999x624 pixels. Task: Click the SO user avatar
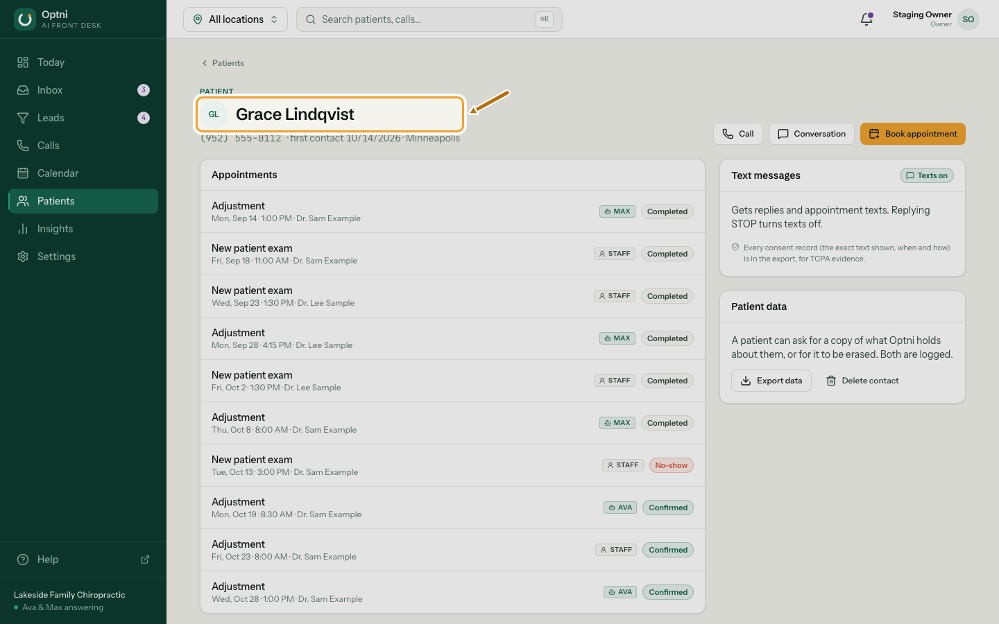point(968,19)
